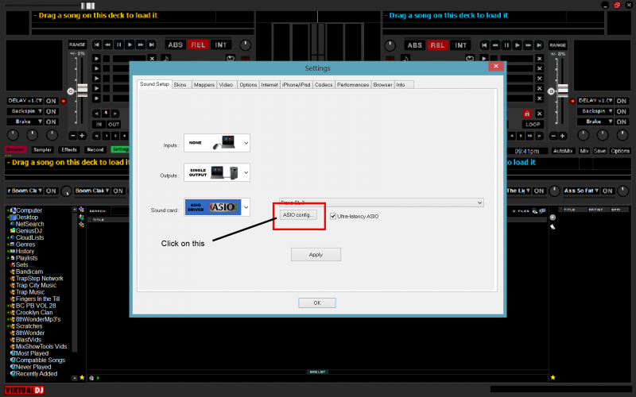The width and height of the screenshot is (636, 397).
Task: Set left deck loop OUT point
Action: tap(114, 125)
